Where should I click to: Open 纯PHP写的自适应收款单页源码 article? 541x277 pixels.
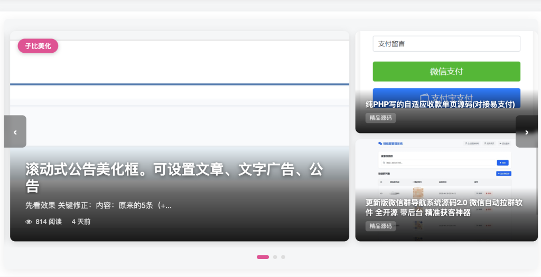(440, 104)
